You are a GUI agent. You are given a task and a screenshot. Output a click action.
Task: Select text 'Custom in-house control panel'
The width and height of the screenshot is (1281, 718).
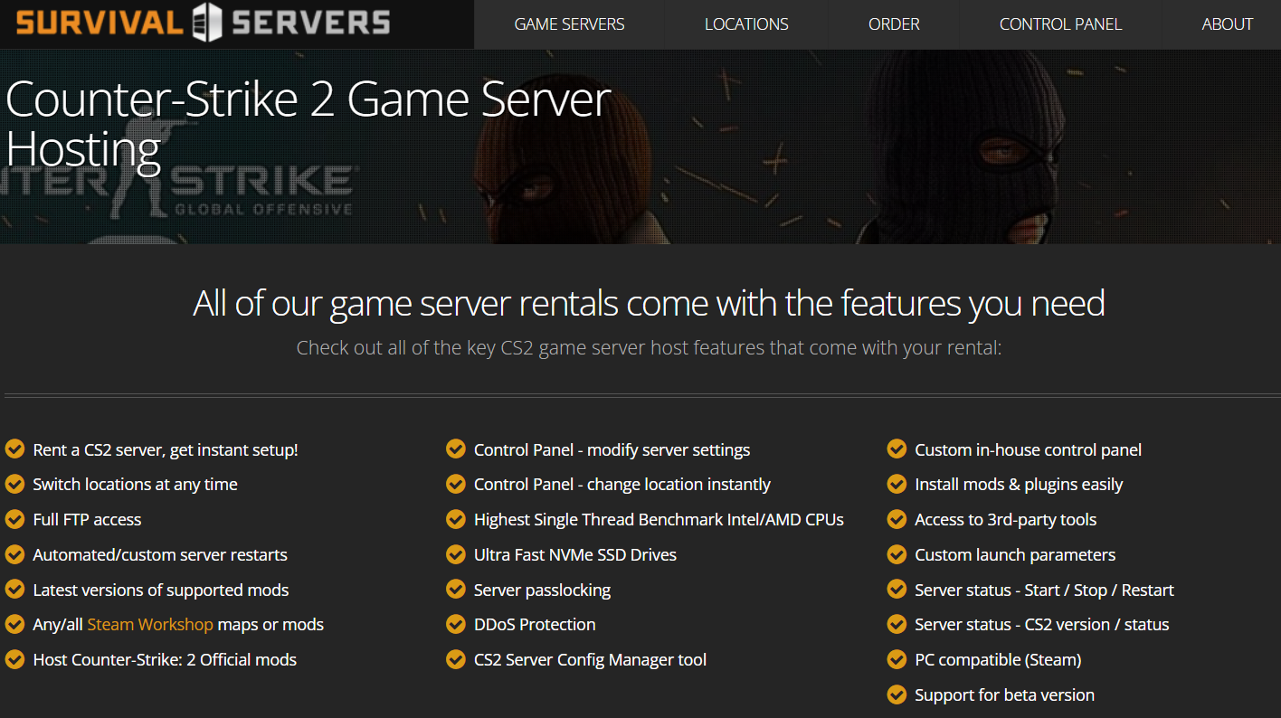pyautogui.click(x=1028, y=450)
